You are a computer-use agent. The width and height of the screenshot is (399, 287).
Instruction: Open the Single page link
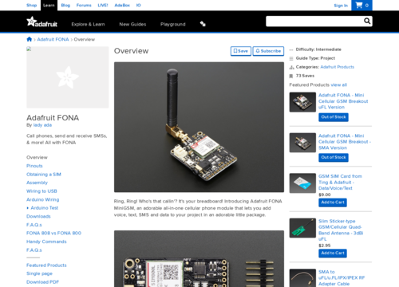click(x=39, y=273)
